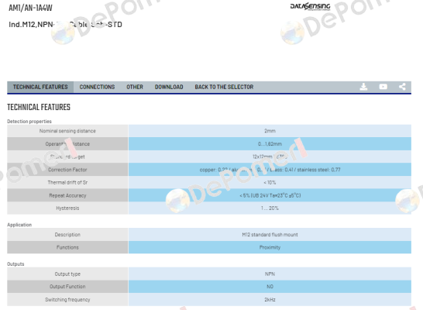Screen dimensions: 423x310
Task: Click the Nominal sensing distance row label
Action: point(67,131)
